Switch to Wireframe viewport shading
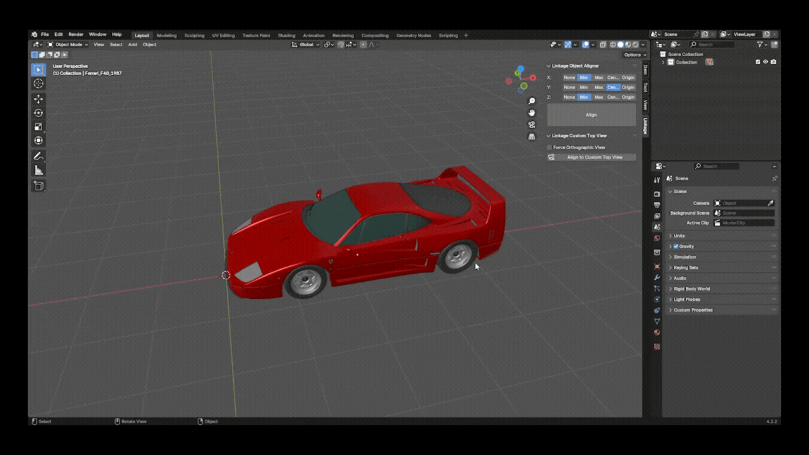809x455 pixels. click(x=613, y=45)
